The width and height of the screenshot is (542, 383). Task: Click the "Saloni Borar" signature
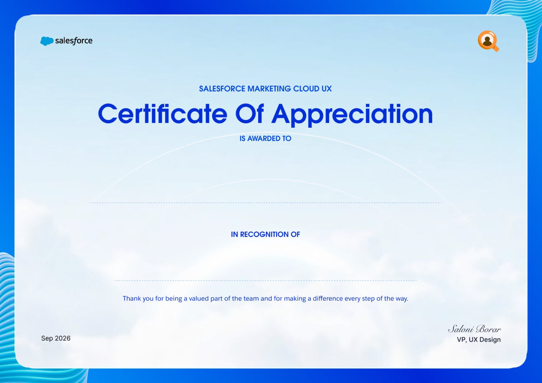click(474, 329)
